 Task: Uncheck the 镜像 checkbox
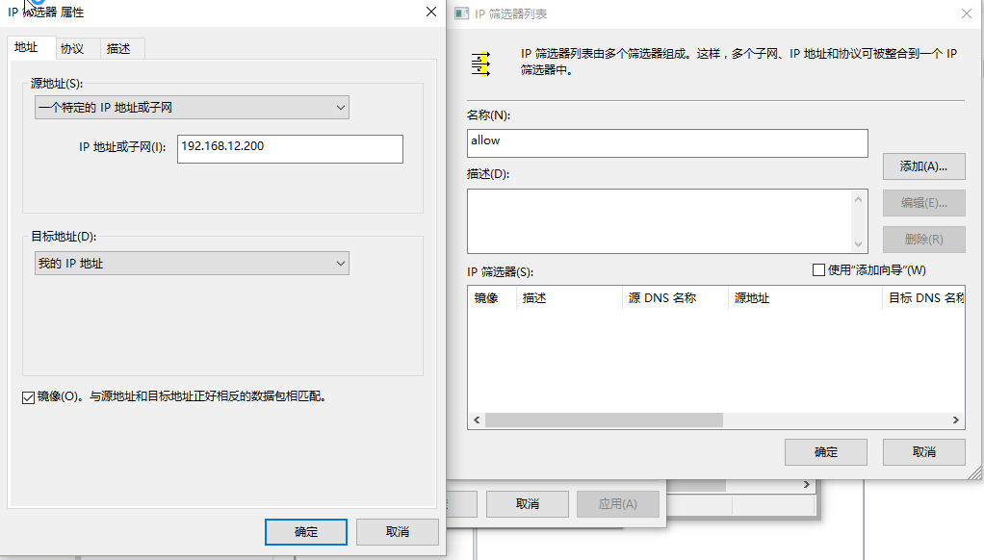click(x=28, y=397)
